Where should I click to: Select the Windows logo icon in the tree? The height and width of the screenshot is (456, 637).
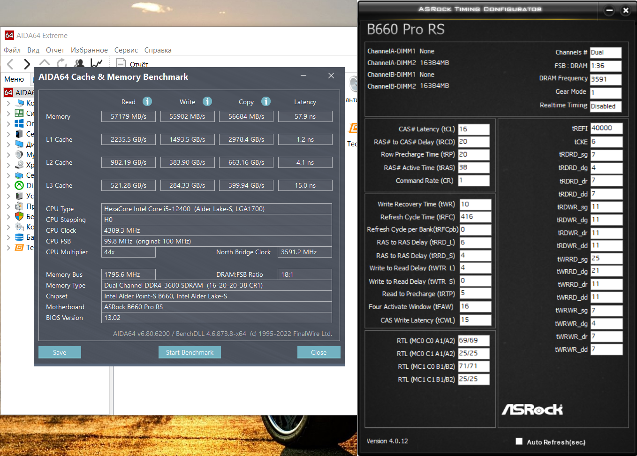(19, 123)
